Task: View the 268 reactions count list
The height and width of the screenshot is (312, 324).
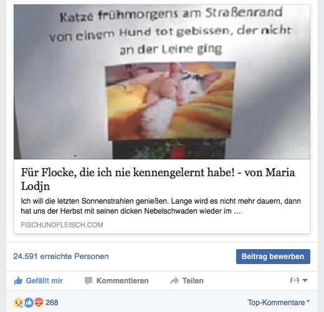Action: point(52,303)
